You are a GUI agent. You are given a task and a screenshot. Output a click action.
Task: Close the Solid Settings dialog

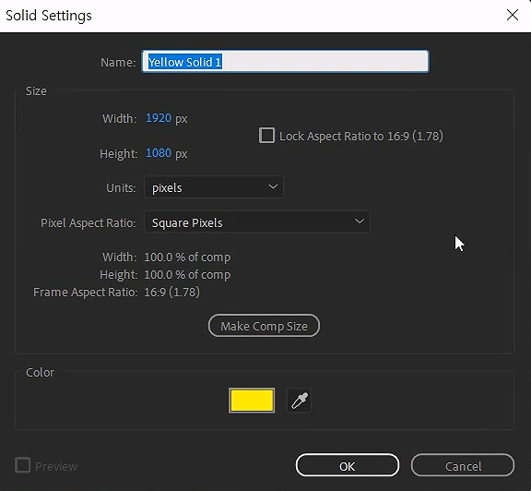(x=513, y=15)
